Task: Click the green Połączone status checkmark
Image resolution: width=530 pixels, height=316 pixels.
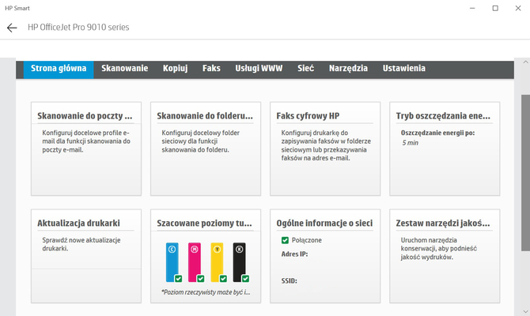Action: (285, 240)
